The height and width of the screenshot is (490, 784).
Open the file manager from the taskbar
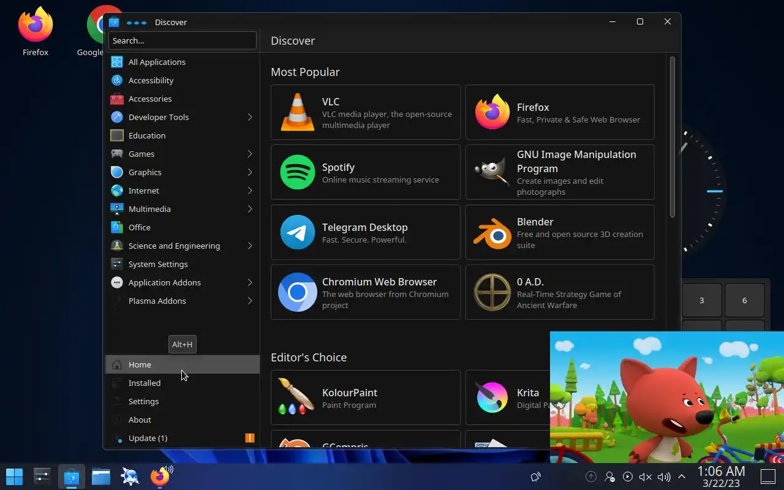[x=101, y=476]
